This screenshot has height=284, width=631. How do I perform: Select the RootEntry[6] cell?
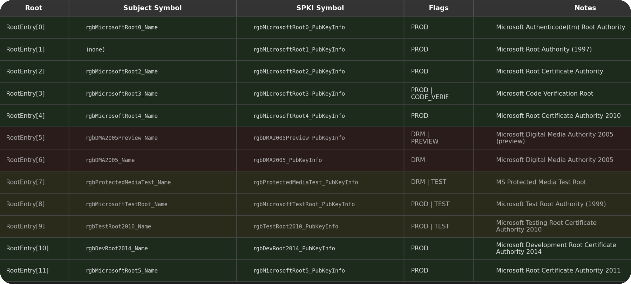[x=34, y=160]
